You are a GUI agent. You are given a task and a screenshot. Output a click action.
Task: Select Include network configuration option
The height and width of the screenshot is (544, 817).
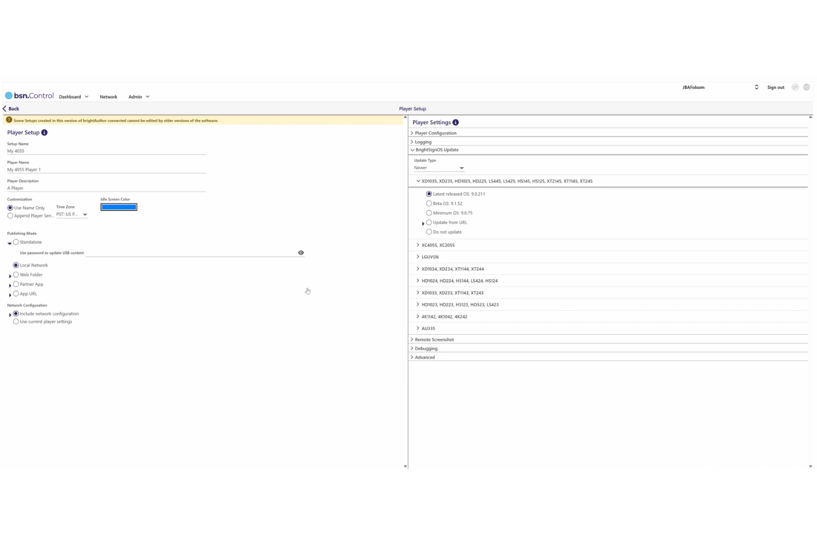click(x=16, y=314)
